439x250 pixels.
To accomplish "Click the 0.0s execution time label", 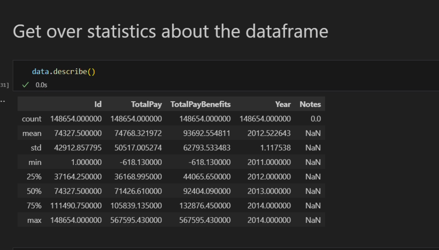I will click(x=41, y=85).
